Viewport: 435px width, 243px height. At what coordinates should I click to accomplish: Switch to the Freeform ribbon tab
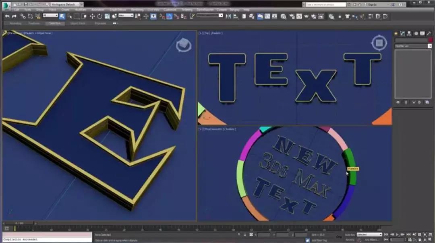[x=34, y=23]
